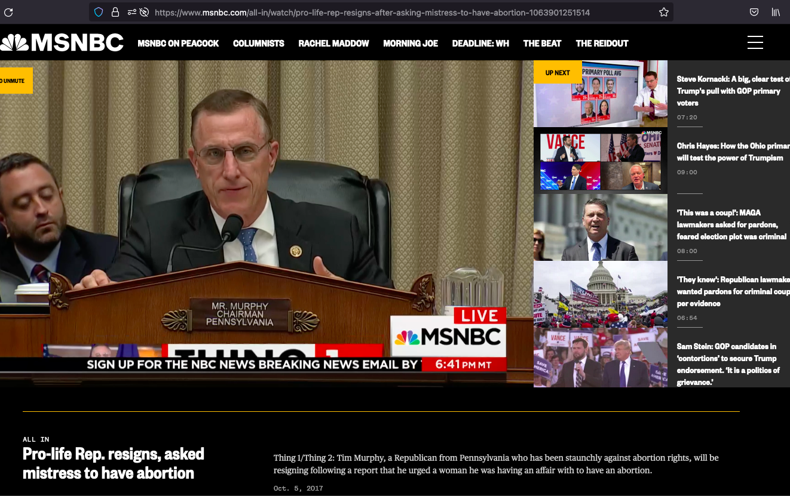Click the UP NEXT yellow label
This screenshot has height=496, width=790.
tap(558, 72)
